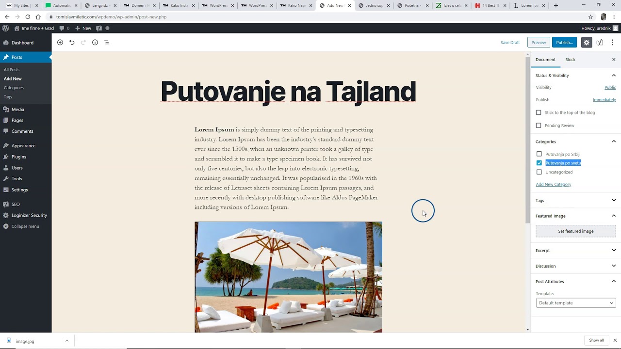This screenshot has width=621, height=349.
Task: Expand Tags section
Action: pyautogui.click(x=575, y=200)
